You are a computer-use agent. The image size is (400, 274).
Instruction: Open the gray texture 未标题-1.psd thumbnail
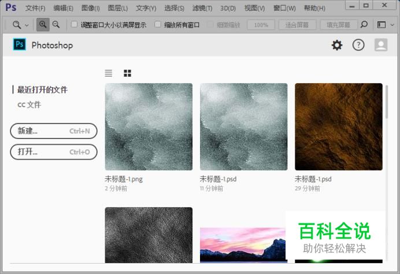[x=243, y=126]
